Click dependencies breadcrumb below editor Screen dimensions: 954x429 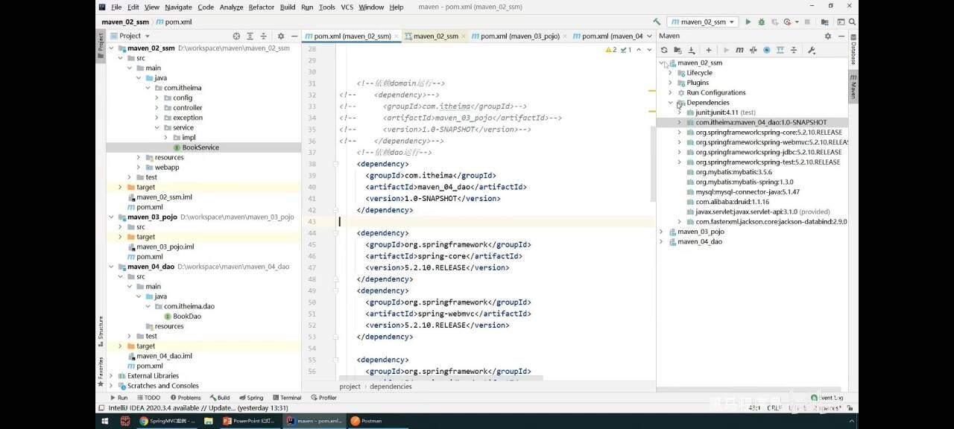tap(391, 387)
